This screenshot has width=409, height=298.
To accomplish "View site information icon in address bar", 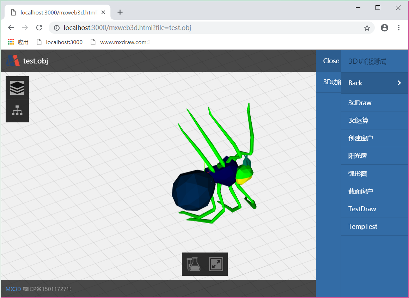I will tap(57, 28).
